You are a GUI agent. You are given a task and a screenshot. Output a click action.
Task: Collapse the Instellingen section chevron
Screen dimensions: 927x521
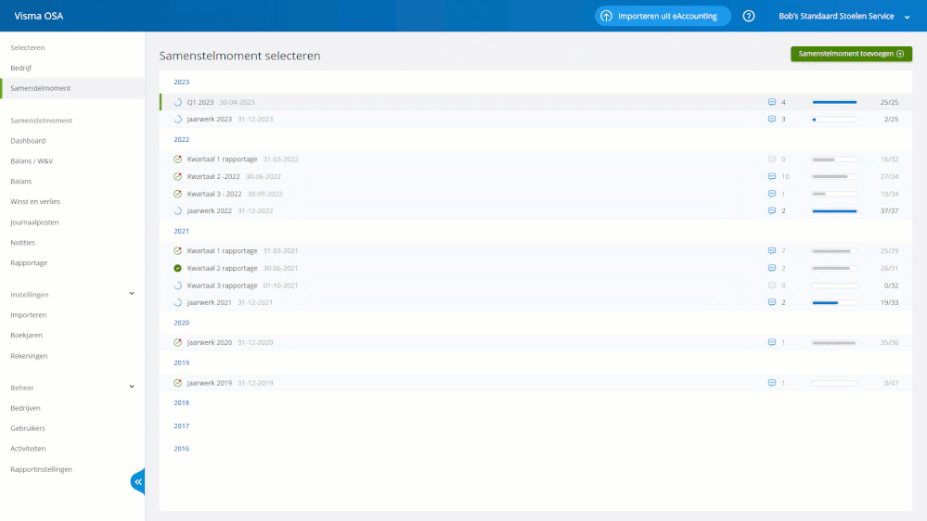132,294
